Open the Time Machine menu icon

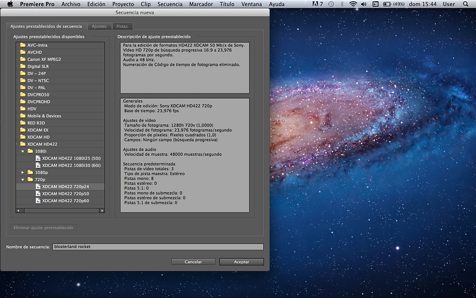coord(331,4)
